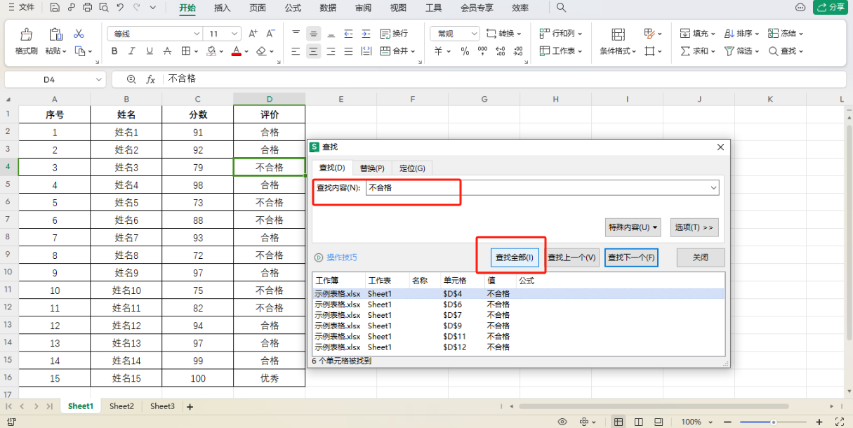The width and height of the screenshot is (853, 428).
Task: Click the search magnifier in the menu bar
Action: pos(561,8)
